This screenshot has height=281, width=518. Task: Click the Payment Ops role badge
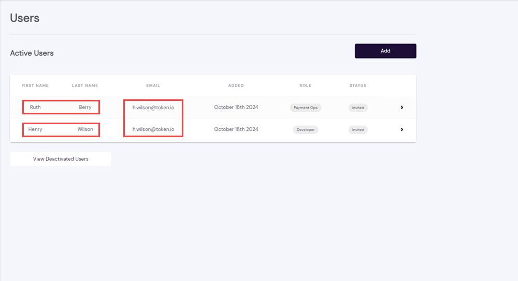pos(306,108)
